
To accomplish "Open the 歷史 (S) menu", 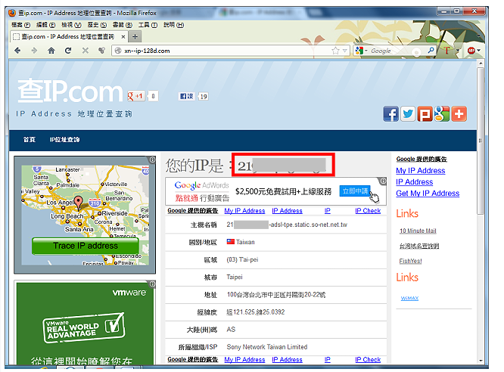I will (97, 25).
